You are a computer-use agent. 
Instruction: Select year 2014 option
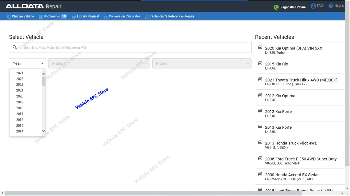(x=20, y=131)
